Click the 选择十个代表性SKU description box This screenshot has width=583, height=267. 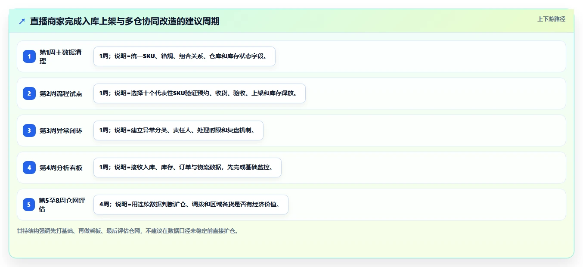pos(199,93)
